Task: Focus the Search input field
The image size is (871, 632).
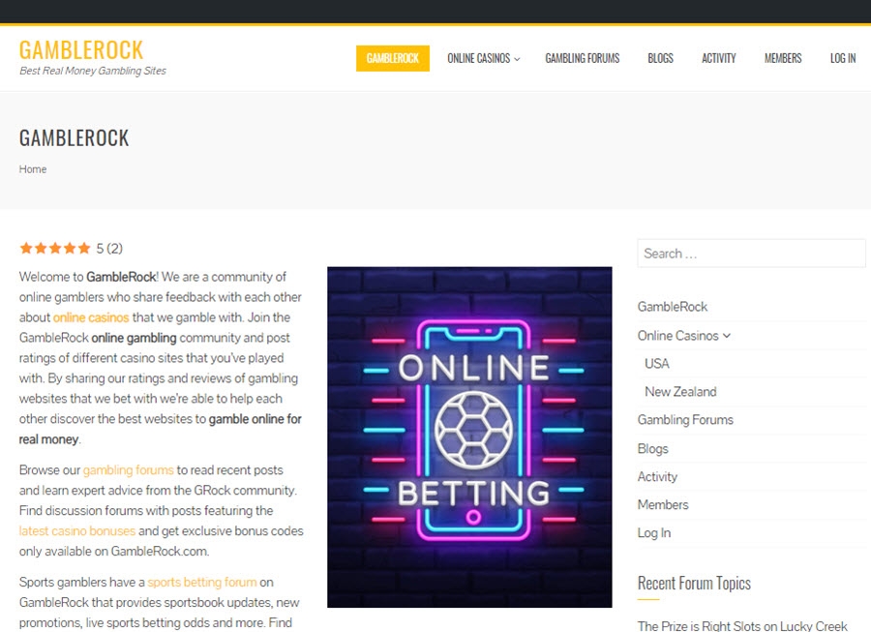Action: (751, 254)
